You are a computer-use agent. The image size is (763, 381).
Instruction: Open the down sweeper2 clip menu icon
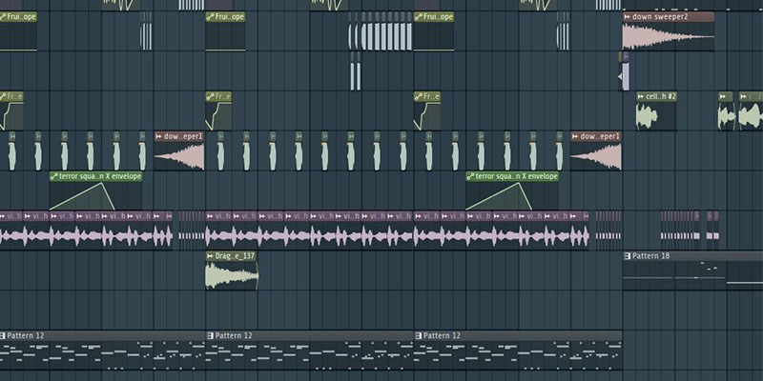tap(628, 17)
